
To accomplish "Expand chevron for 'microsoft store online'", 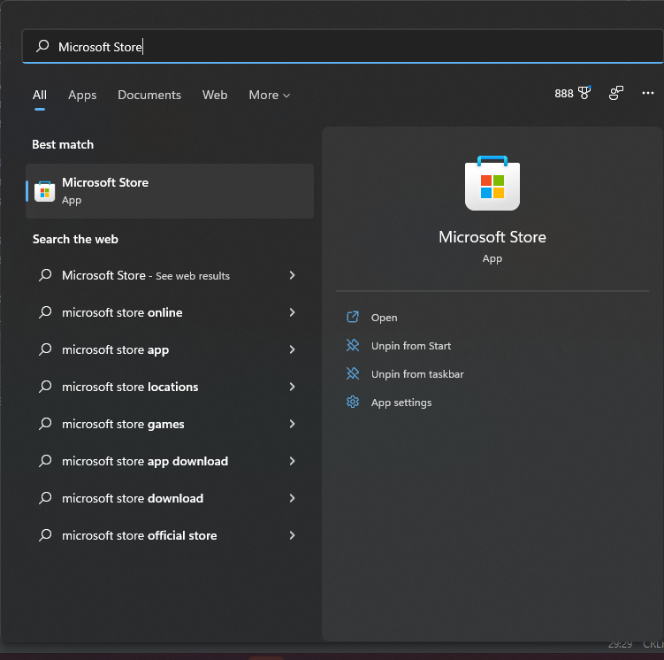I will pyautogui.click(x=292, y=312).
